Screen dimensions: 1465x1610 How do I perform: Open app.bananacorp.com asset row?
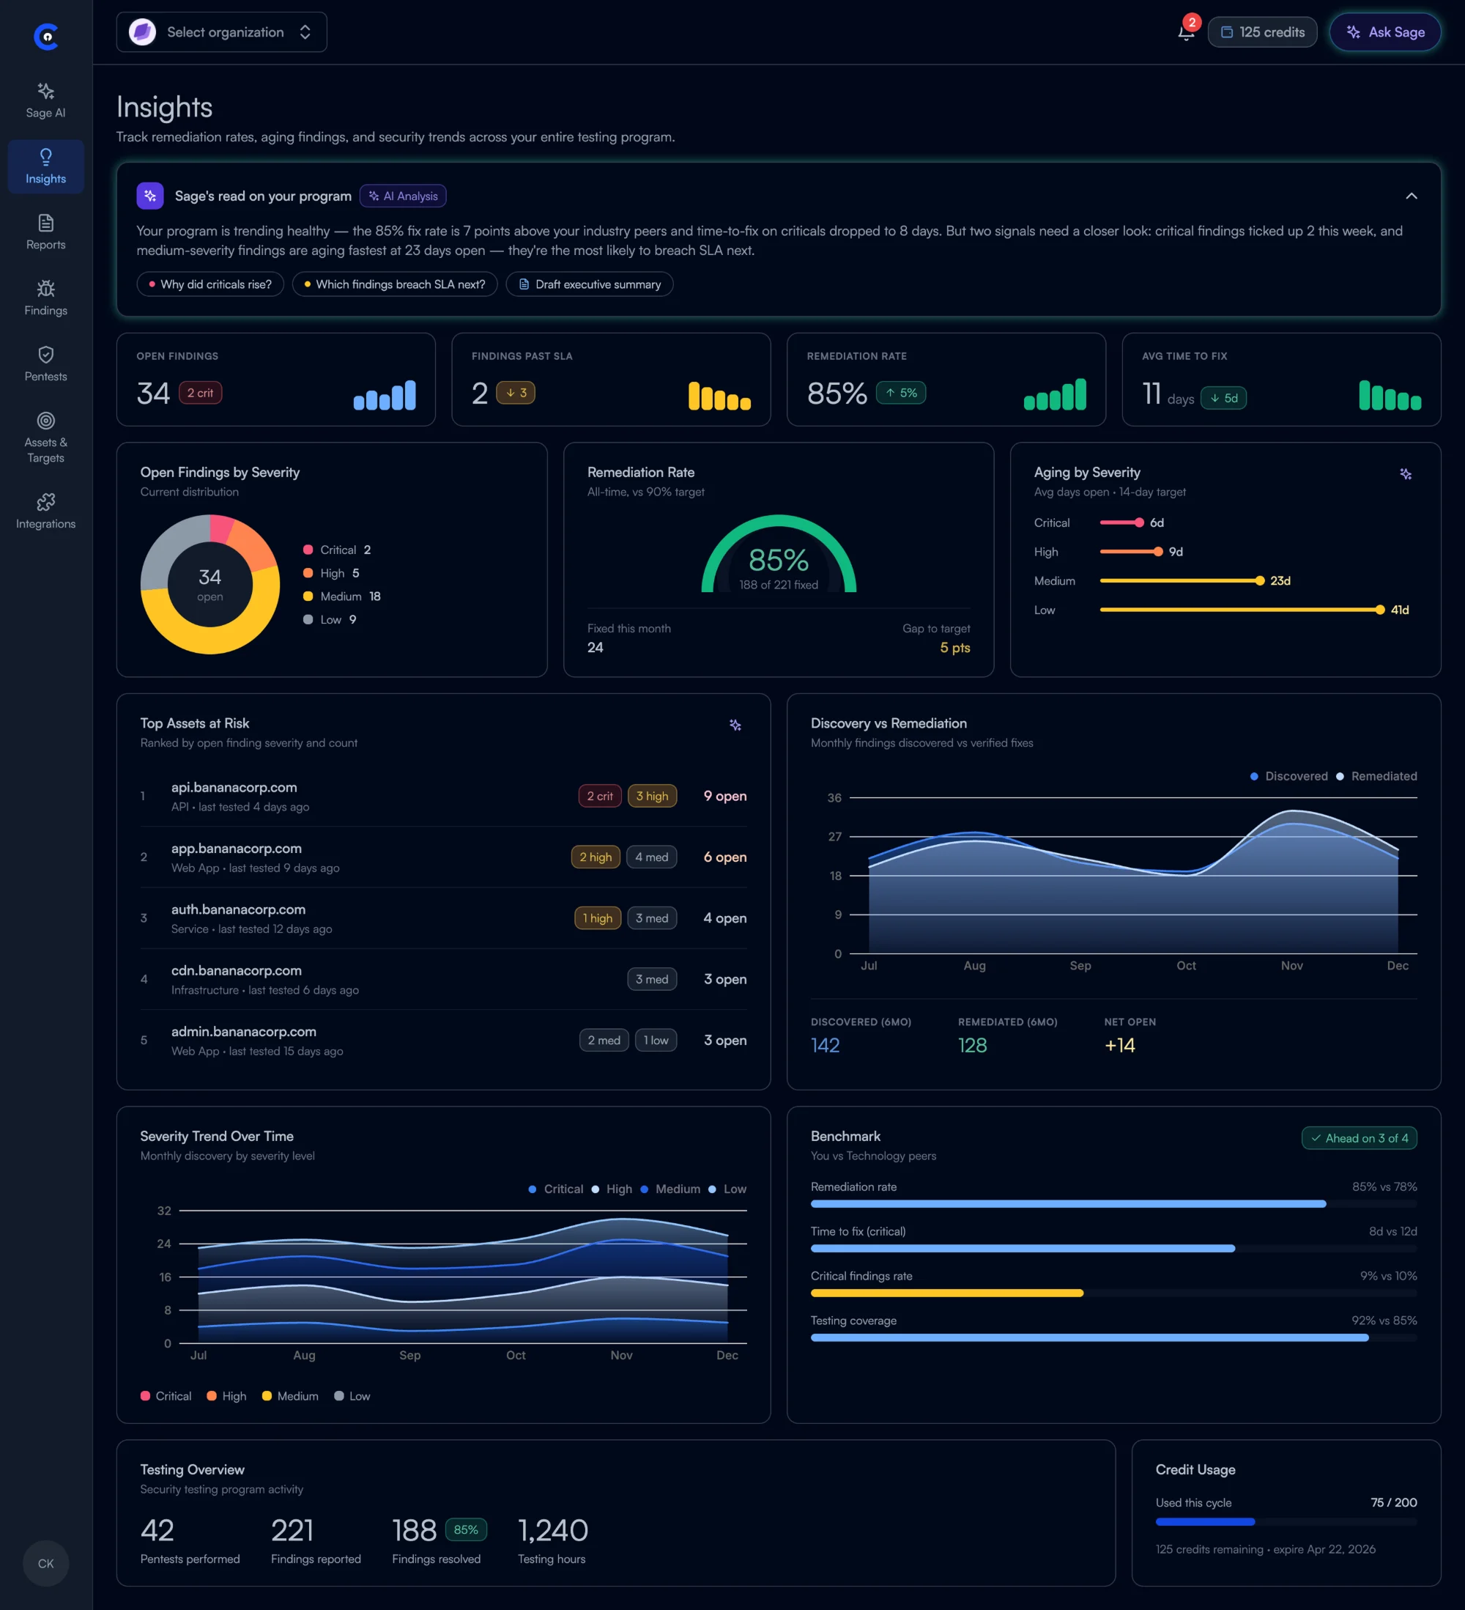[444, 857]
